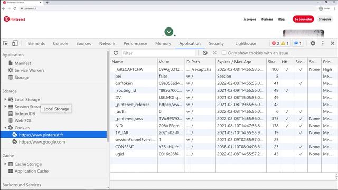Select the inspect element picker icon
338x190 pixels.
(6, 43)
